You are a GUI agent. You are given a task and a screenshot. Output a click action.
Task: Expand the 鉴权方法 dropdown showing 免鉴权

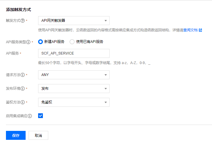[x=74, y=102]
